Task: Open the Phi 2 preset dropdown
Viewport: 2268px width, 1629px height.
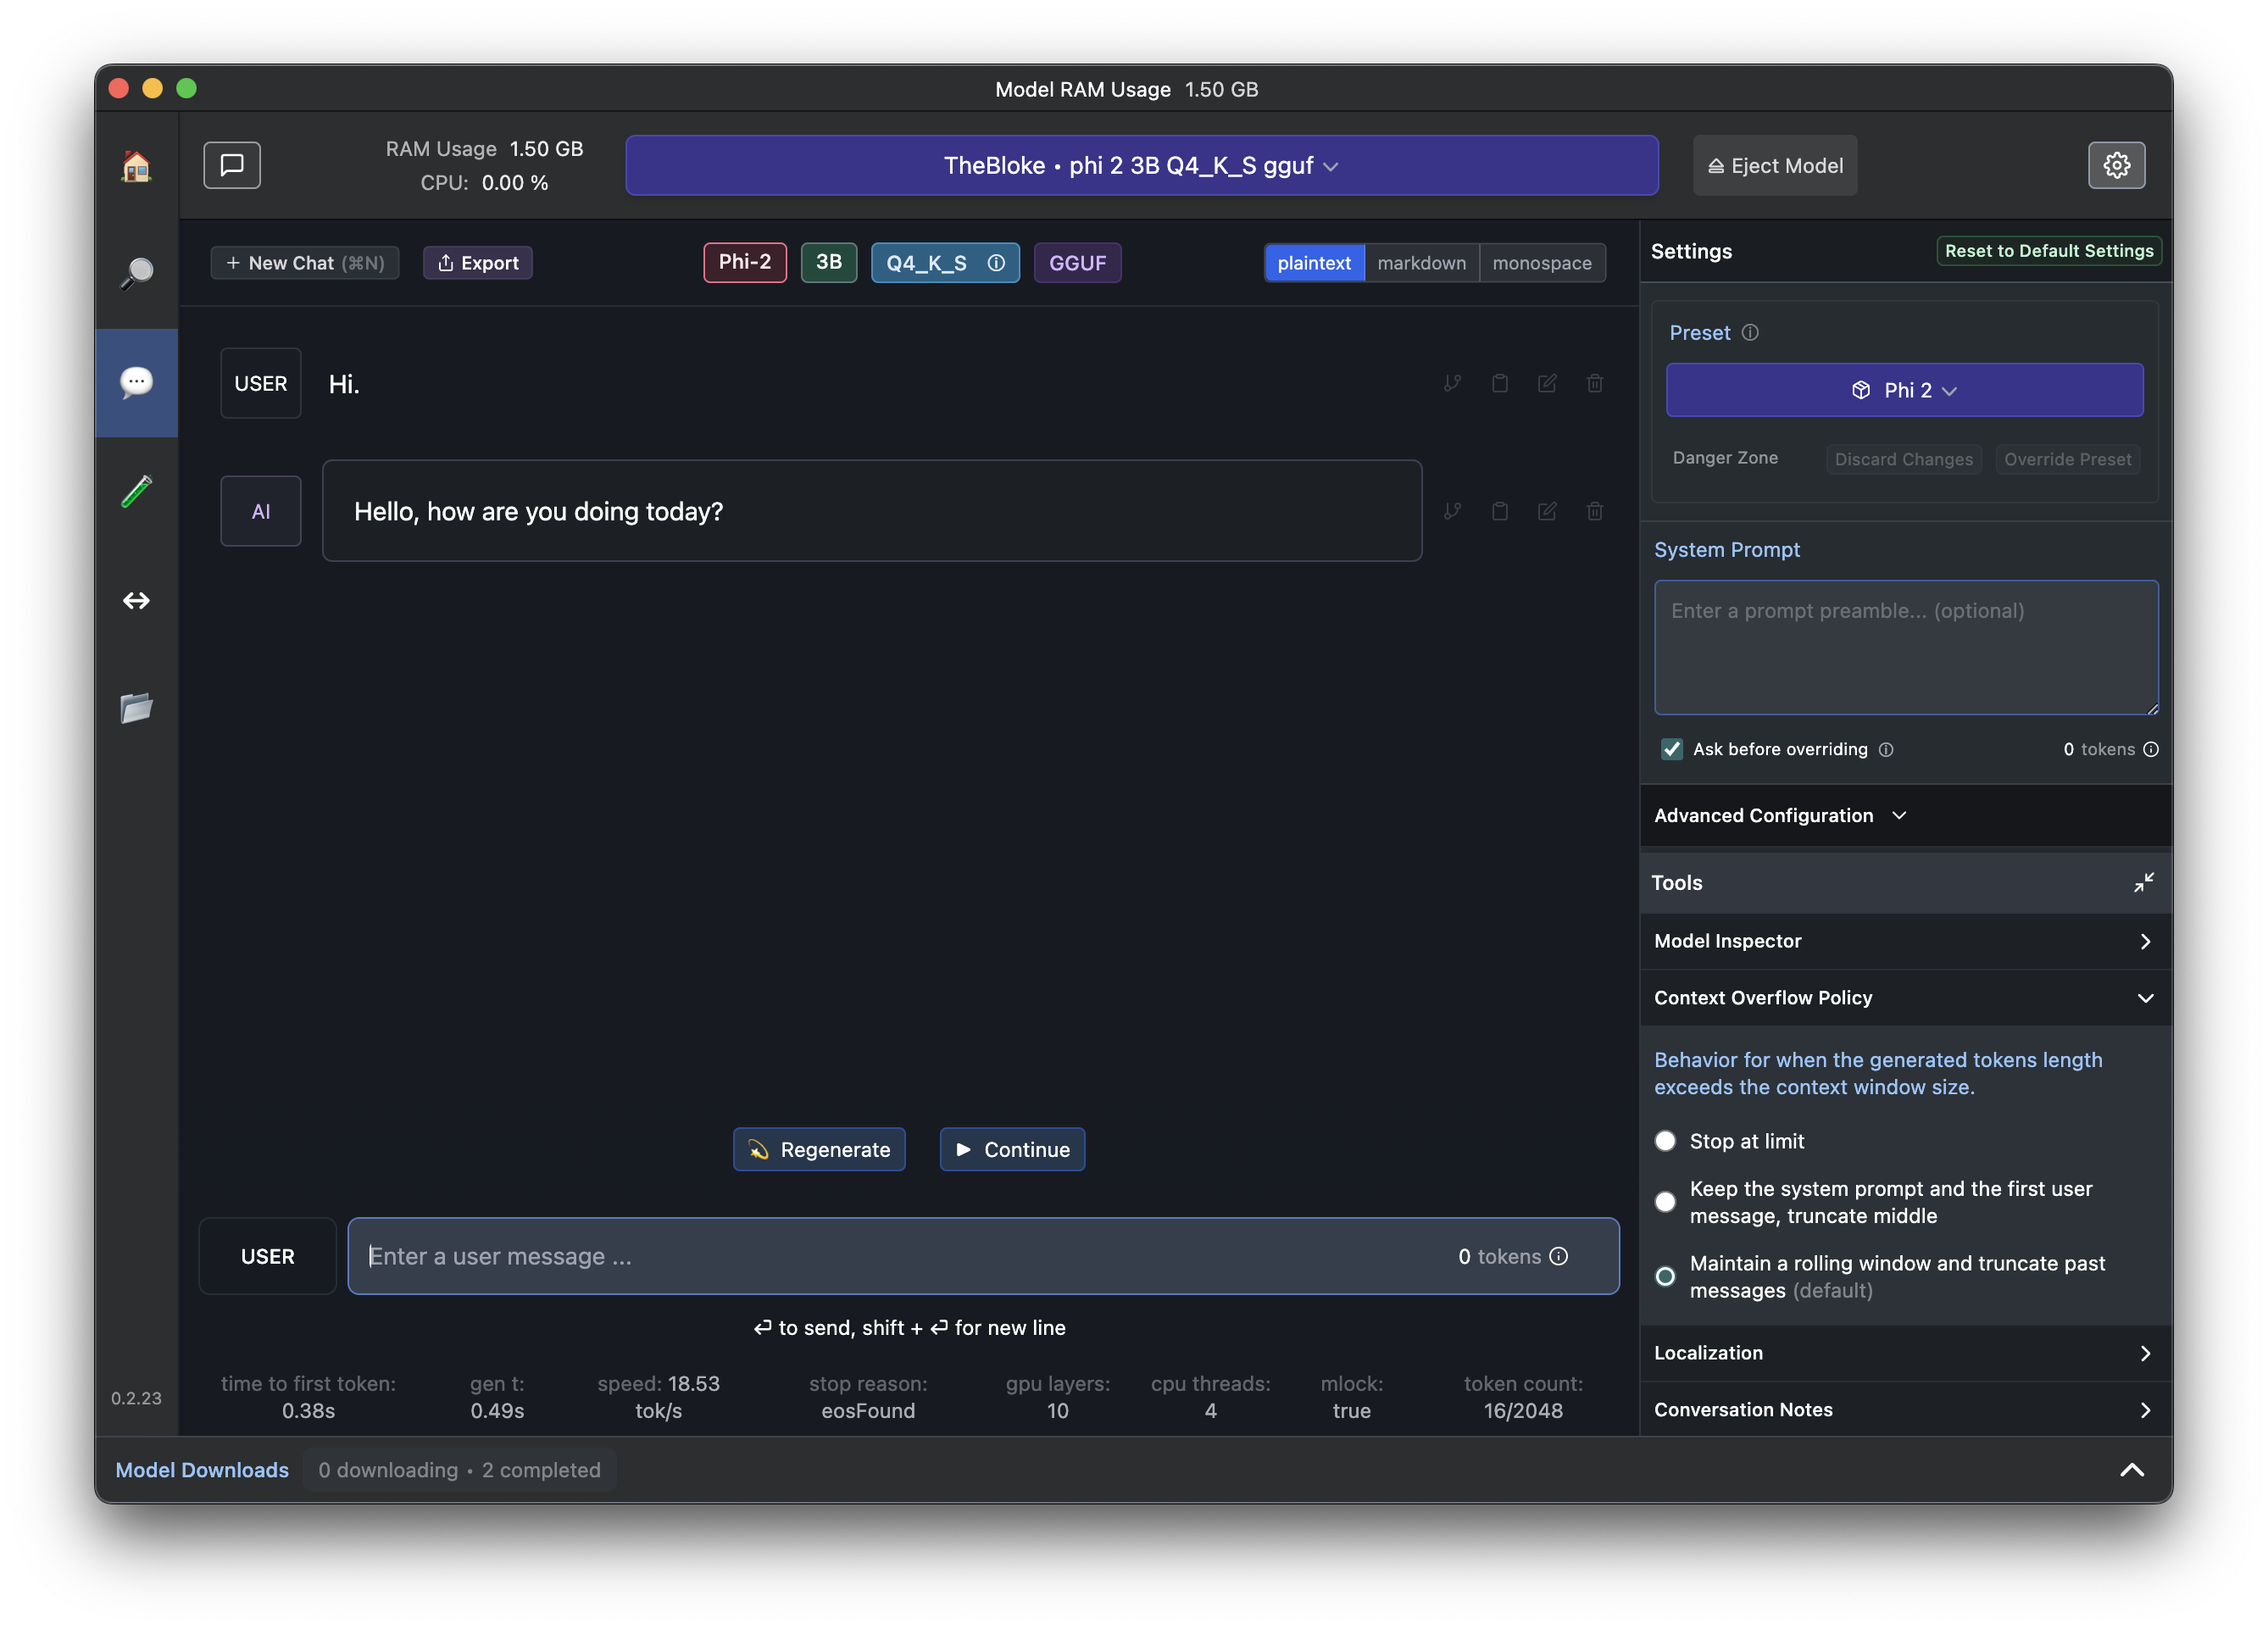Action: (1903, 390)
